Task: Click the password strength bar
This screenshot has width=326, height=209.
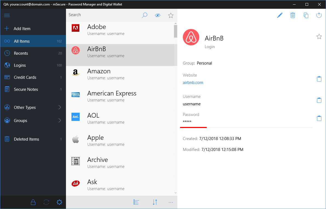Action: click(246, 127)
